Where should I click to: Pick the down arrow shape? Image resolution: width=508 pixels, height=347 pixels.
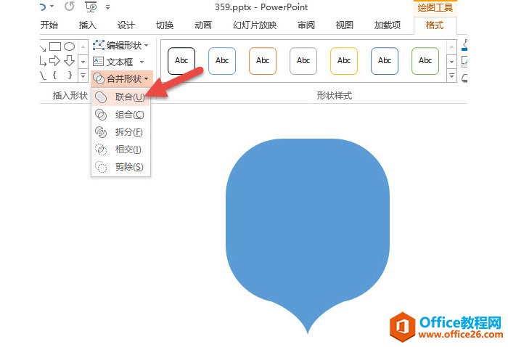70,61
